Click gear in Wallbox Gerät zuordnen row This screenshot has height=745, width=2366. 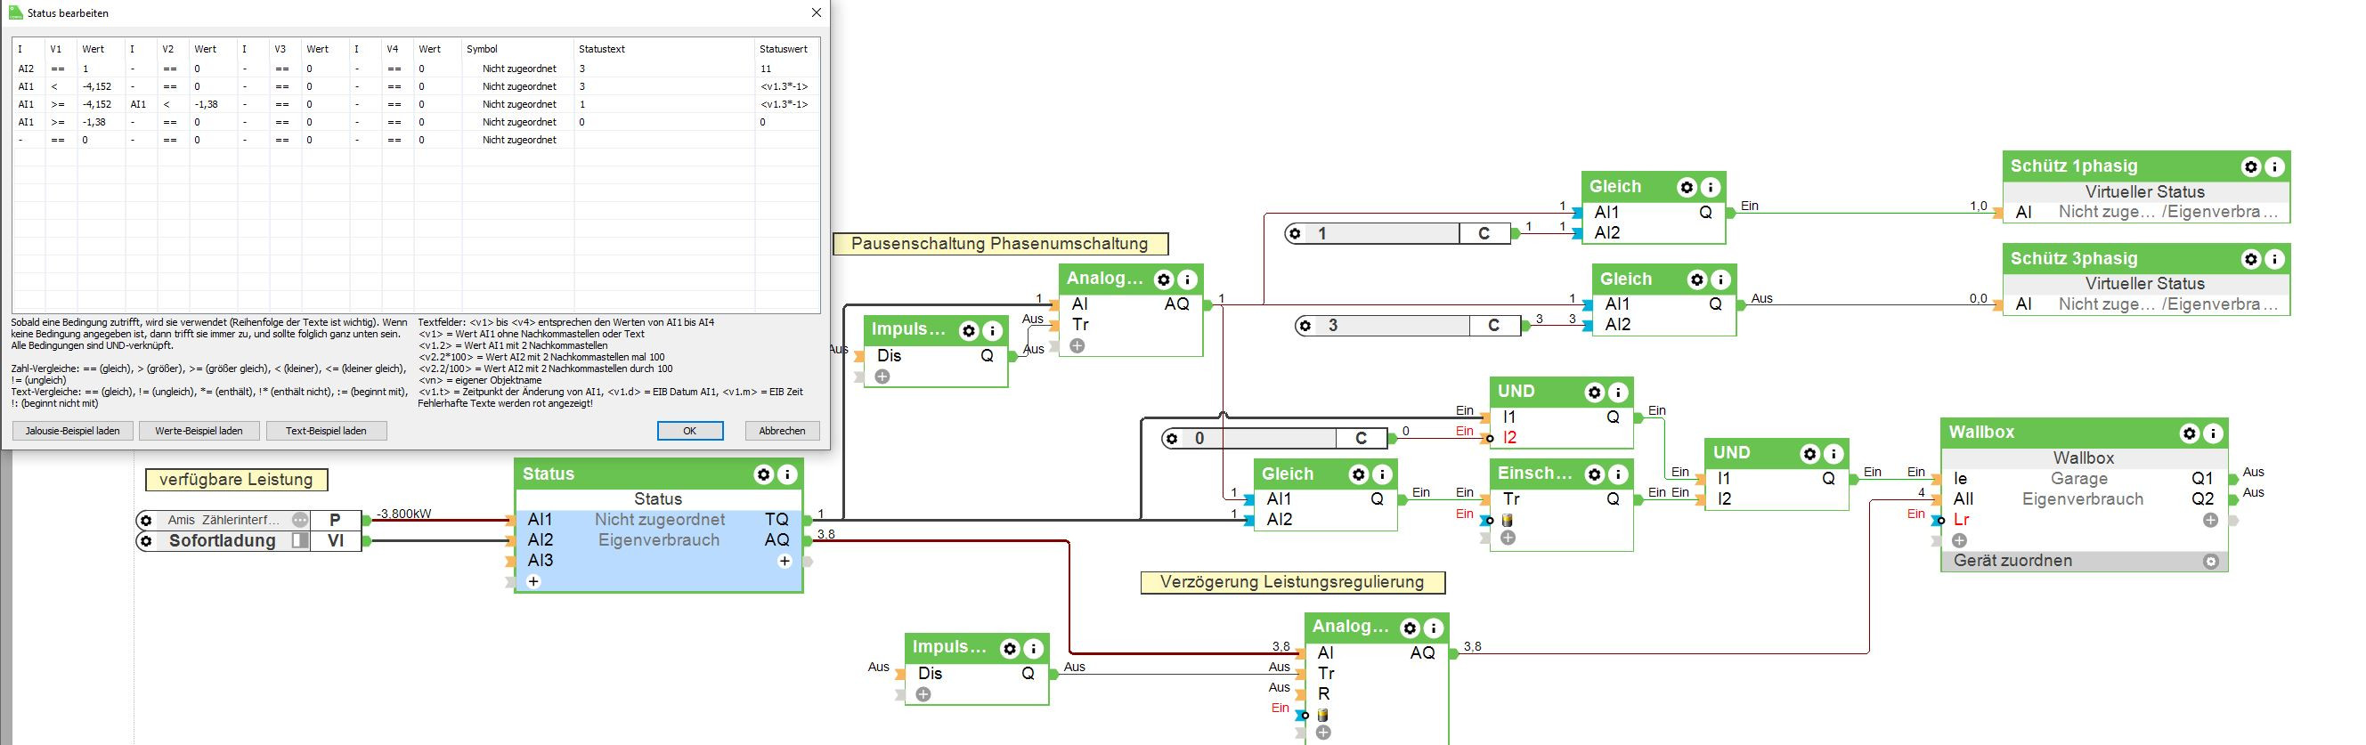coord(2211,562)
